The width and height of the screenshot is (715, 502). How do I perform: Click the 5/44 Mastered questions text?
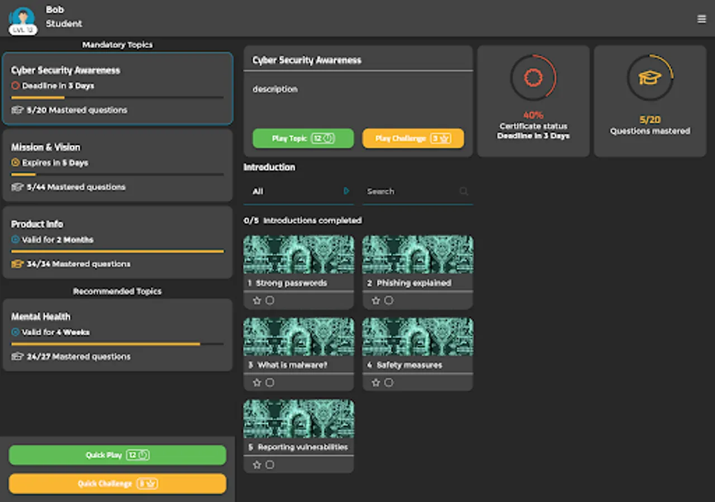(x=76, y=187)
